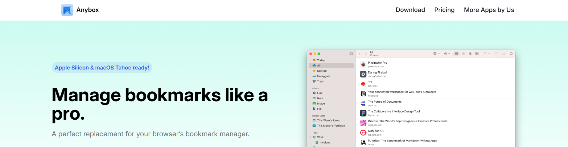Click the Daring Fireball star icon
The height and width of the screenshot is (147, 568).
click(x=363, y=74)
